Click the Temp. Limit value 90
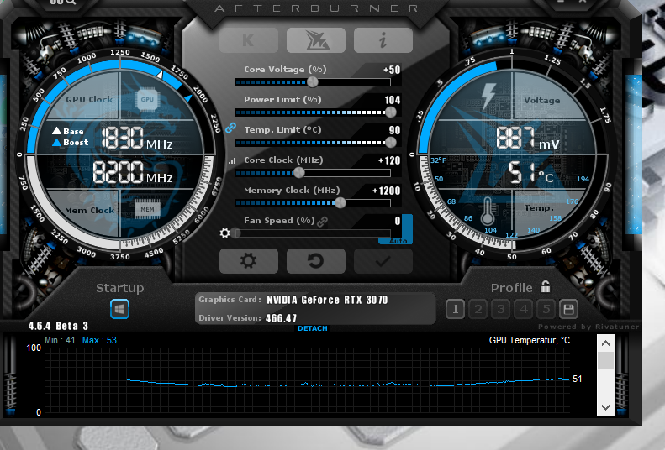The height and width of the screenshot is (450, 665). (395, 130)
